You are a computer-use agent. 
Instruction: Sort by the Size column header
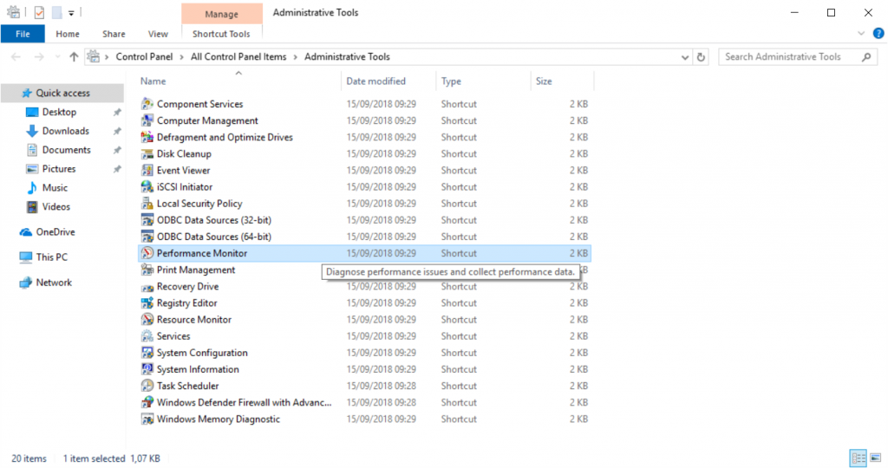click(x=562, y=81)
